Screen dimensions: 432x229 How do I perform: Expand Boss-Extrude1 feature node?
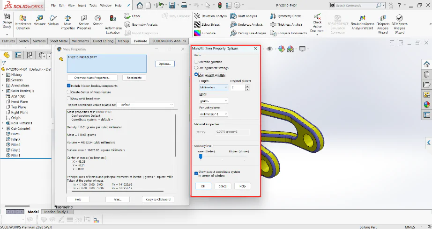3,123
